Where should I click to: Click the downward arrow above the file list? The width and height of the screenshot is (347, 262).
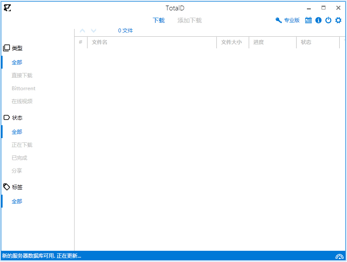(x=93, y=30)
